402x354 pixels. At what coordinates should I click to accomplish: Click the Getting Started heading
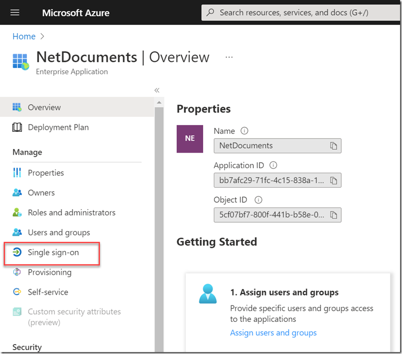(x=217, y=242)
